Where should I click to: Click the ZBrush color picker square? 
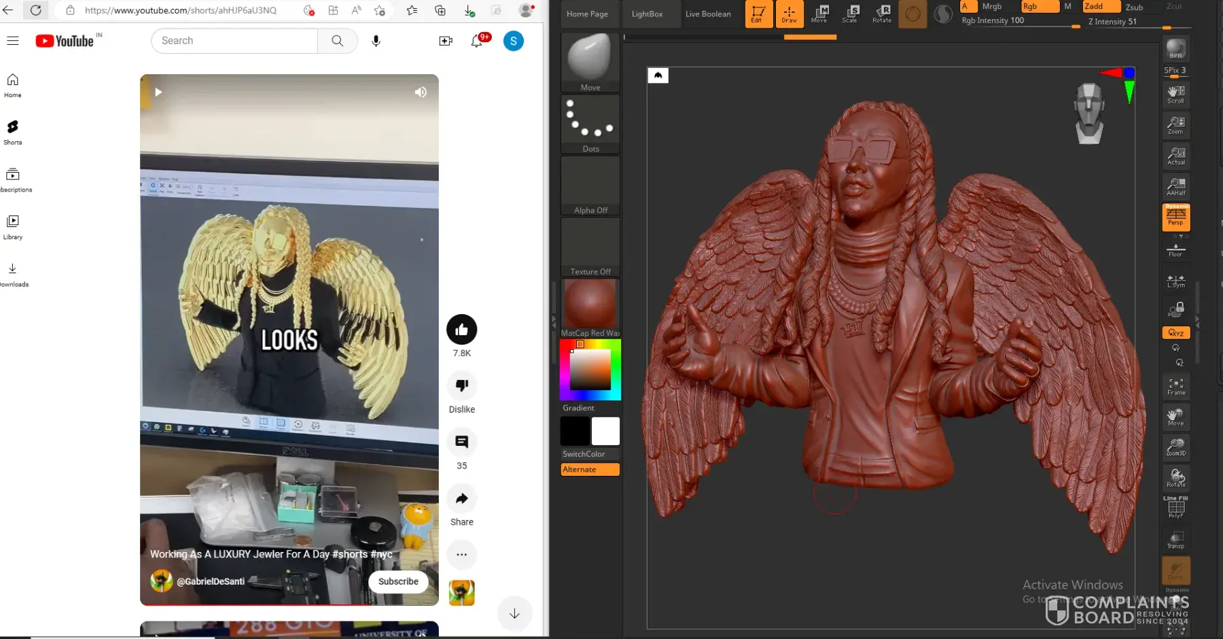(x=590, y=370)
